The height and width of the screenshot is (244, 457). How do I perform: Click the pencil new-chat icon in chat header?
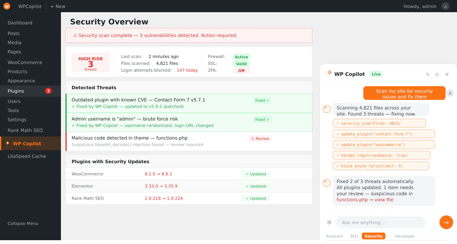coord(428,74)
